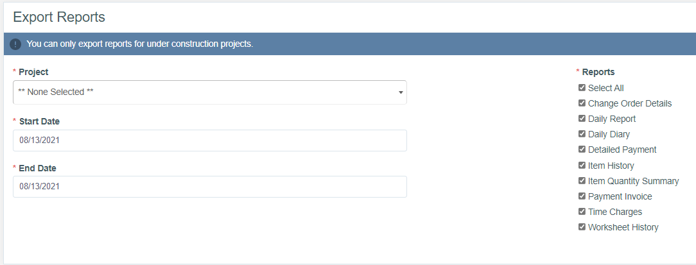Click the Project field label
This screenshot has width=696, height=265.
click(x=33, y=72)
